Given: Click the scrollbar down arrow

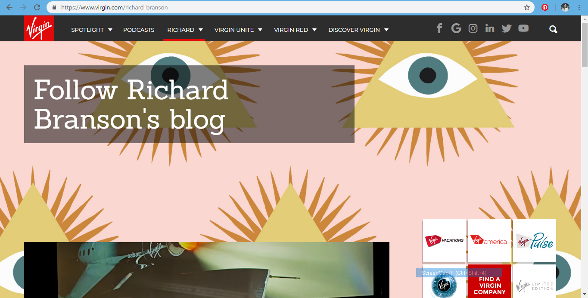Looking at the screenshot, I should tap(585, 294).
